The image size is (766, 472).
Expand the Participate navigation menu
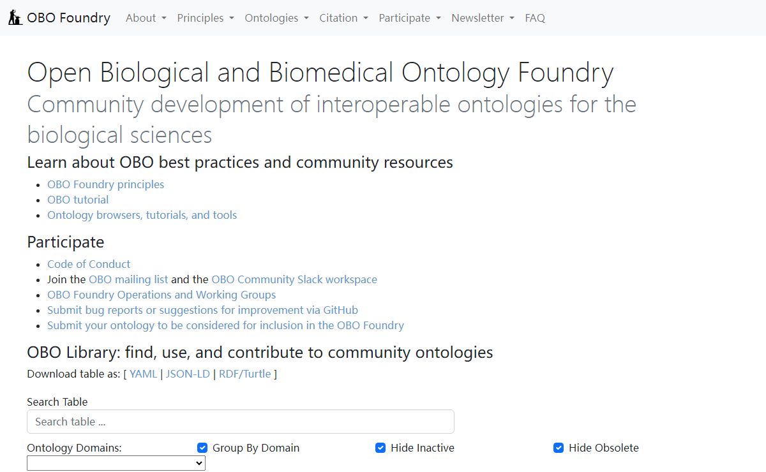[x=409, y=18]
